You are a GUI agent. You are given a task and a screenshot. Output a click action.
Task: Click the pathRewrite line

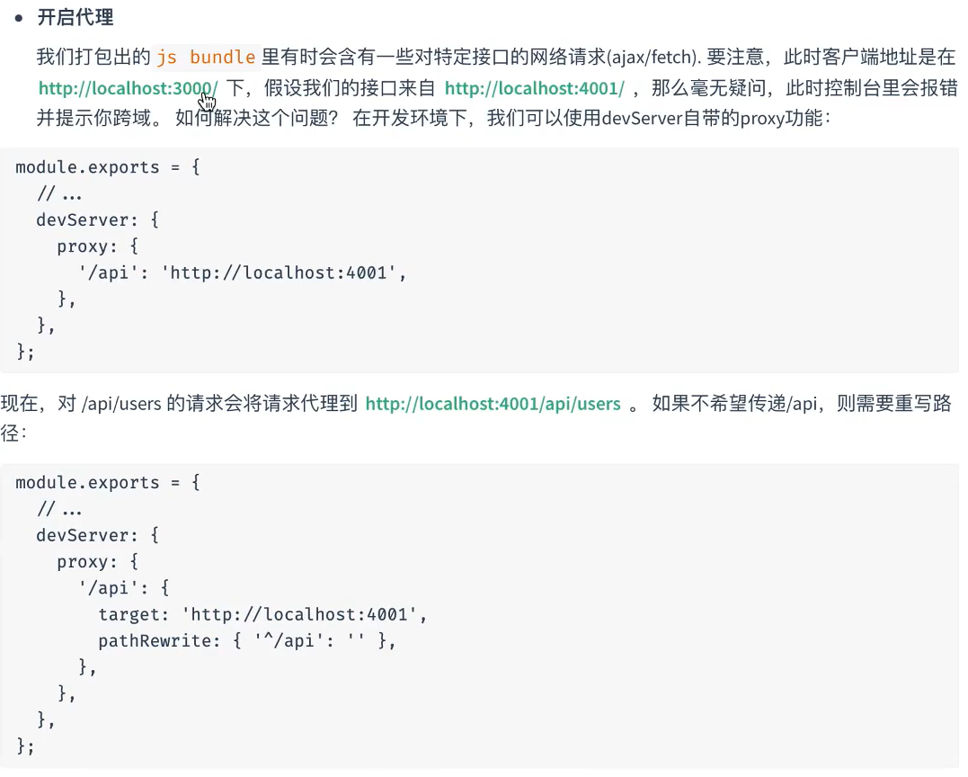247,640
